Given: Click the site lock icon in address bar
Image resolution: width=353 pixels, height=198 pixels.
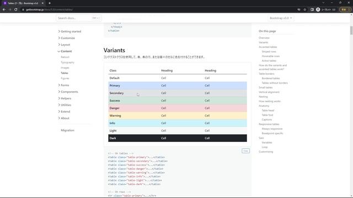Looking at the screenshot, I should click(x=23, y=10).
